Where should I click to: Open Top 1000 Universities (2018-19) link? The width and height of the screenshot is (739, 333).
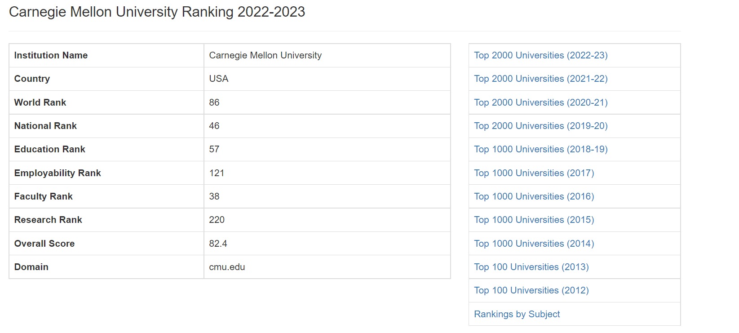(540, 149)
